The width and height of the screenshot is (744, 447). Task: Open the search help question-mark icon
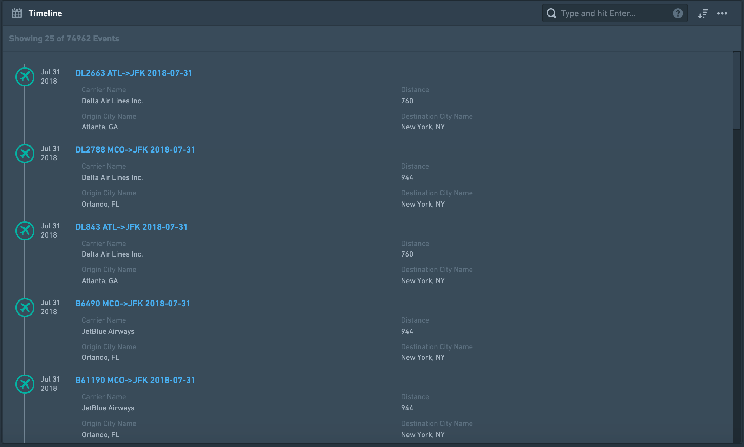tap(678, 13)
